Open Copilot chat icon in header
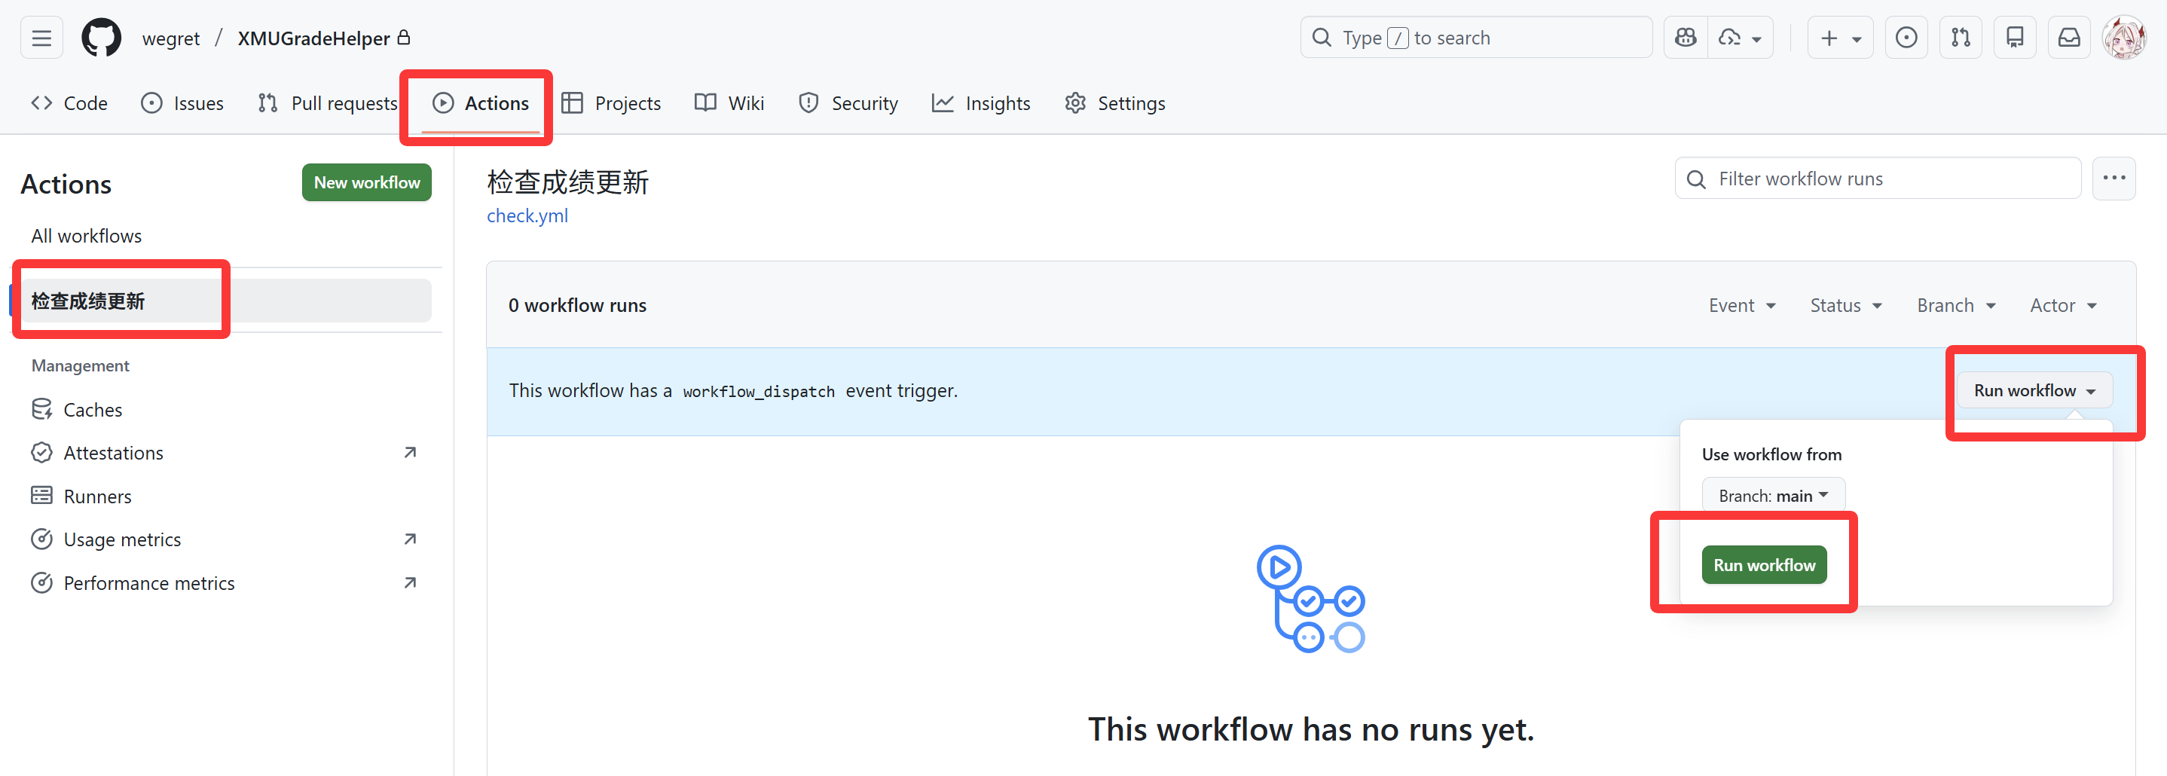The width and height of the screenshot is (2167, 776). point(1685,38)
